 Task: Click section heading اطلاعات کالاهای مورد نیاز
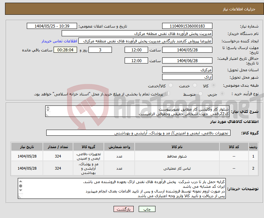tap(234, 122)
